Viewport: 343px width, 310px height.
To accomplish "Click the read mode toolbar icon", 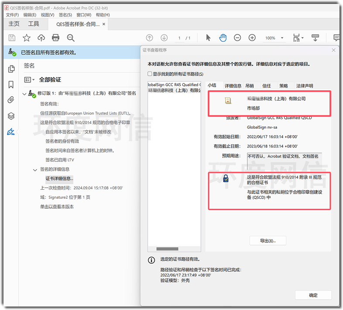I will (315, 38).
